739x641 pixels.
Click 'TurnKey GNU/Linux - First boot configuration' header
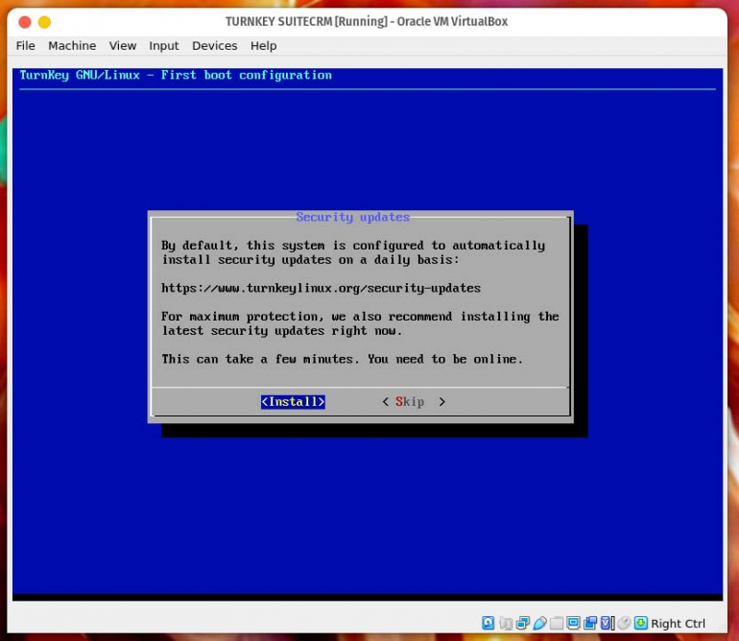pos(176,75)
